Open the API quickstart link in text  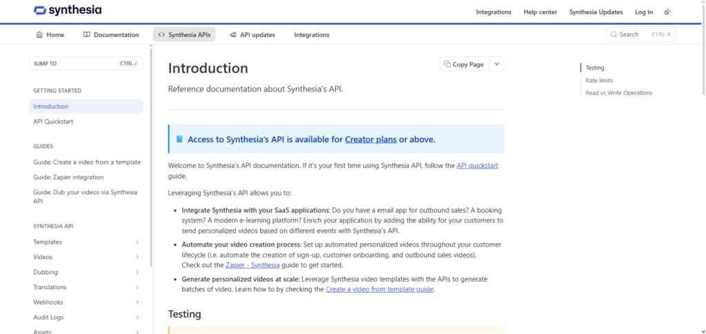click(x=477, y=165)
